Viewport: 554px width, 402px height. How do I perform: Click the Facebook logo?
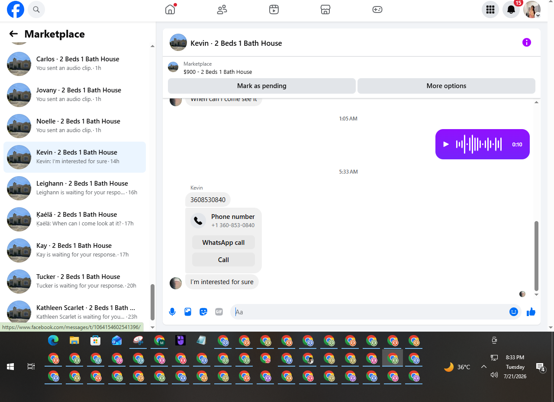click(x=16, y=9)
